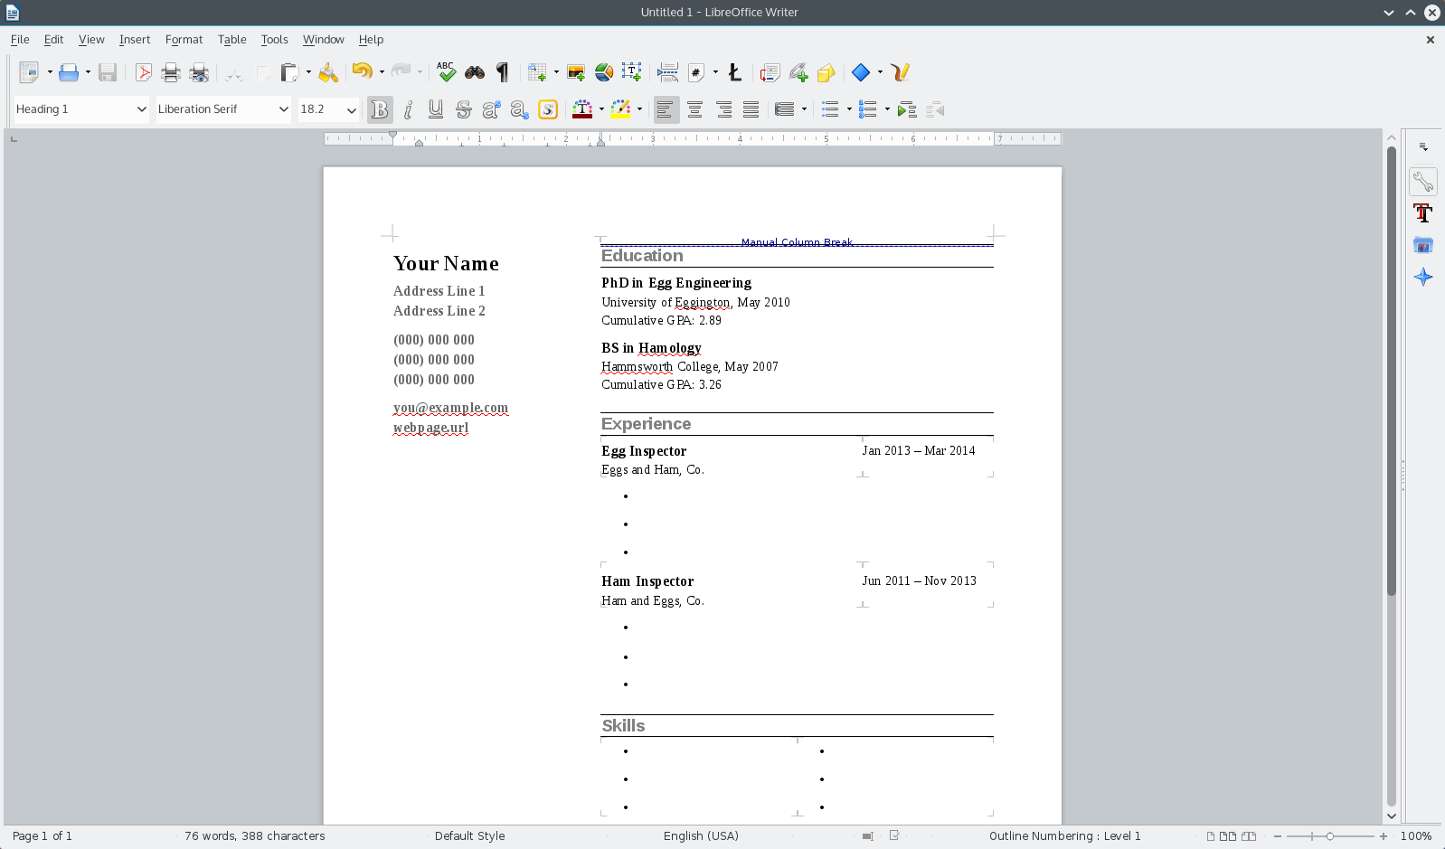The width and height of the screenshot is (1445, 849).
Task: Click the zoom slider handle in status bar
Action: [1329, 836]
